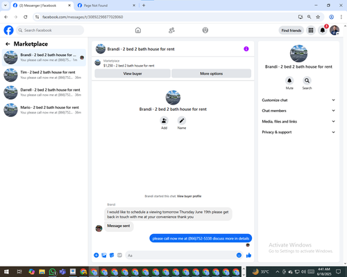Attach a file with the photo icon

pos(104,255)
